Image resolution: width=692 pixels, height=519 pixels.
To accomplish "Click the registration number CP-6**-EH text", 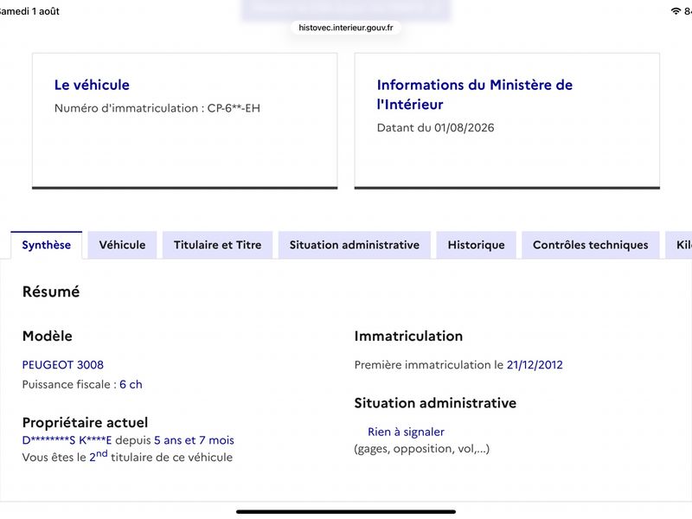I will click(234, 108).
